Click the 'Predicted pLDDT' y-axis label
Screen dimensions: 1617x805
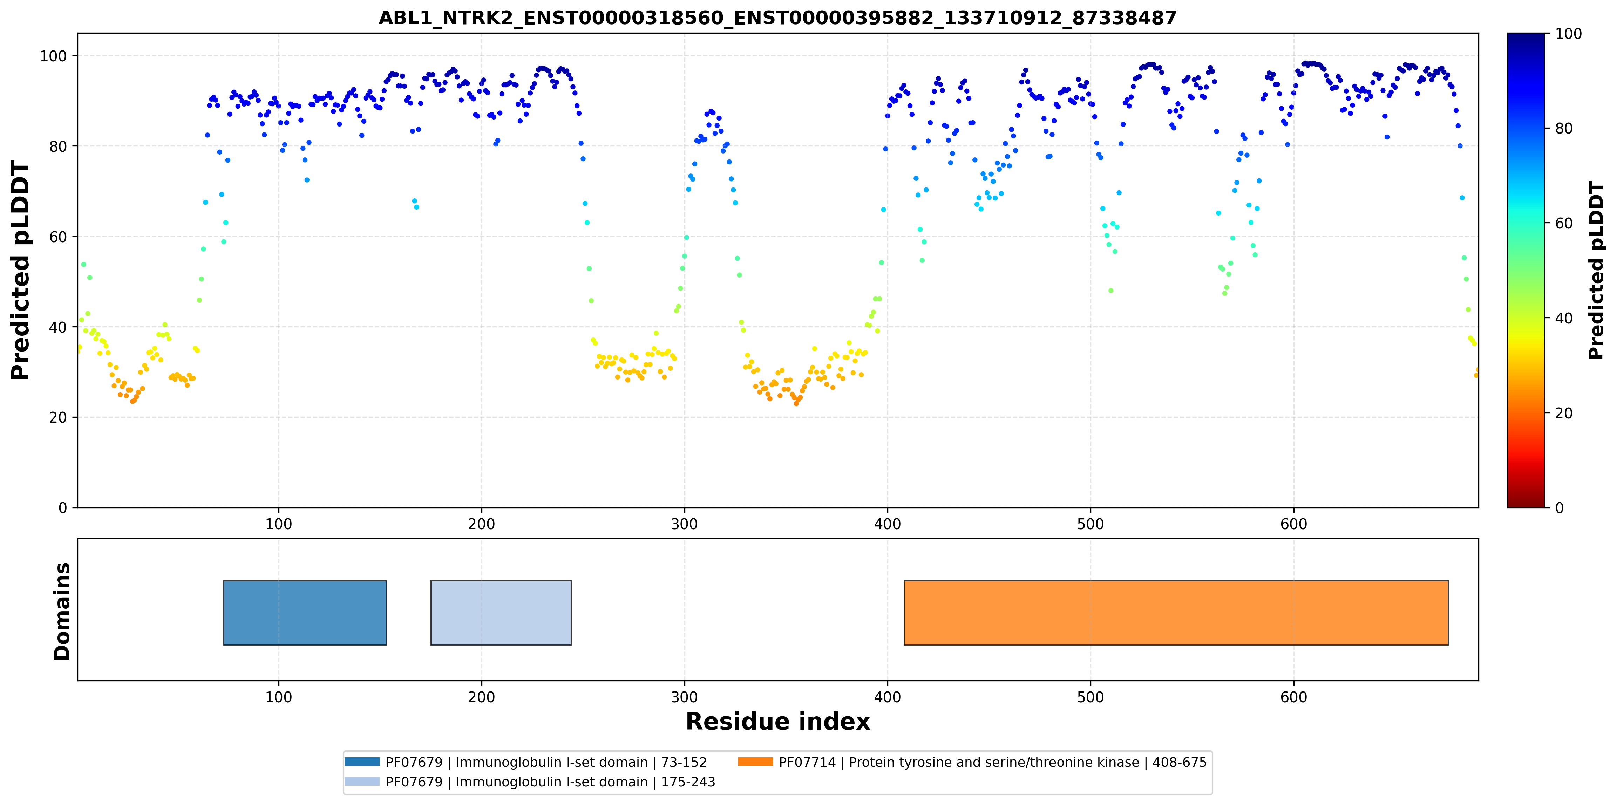(x=21, y=271)
